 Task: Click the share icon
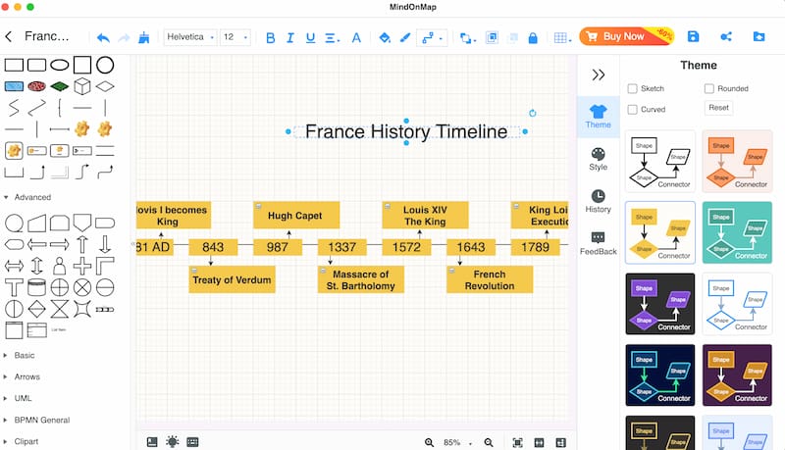726,36
